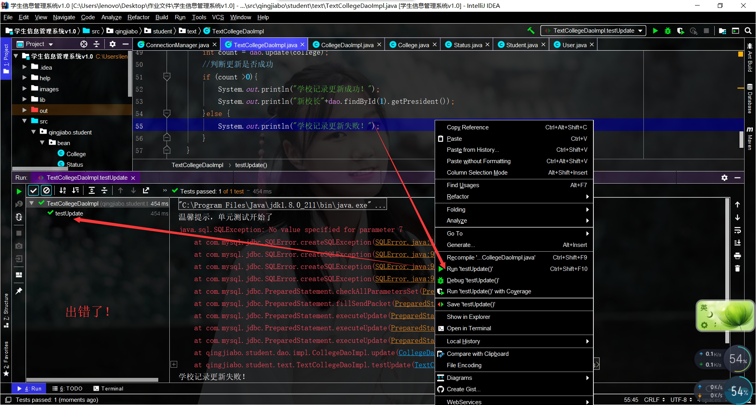Hide the Project panel with the minimize dash
The height and width of the screenshot is (405, 756).
click(126, 44)
